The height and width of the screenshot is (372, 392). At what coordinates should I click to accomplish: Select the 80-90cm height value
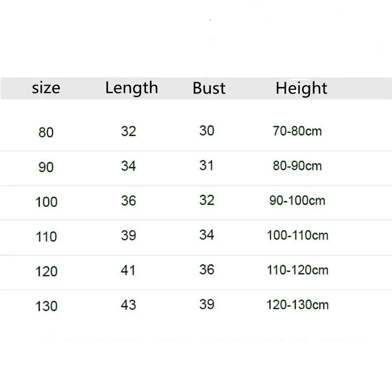click(297, 166)
